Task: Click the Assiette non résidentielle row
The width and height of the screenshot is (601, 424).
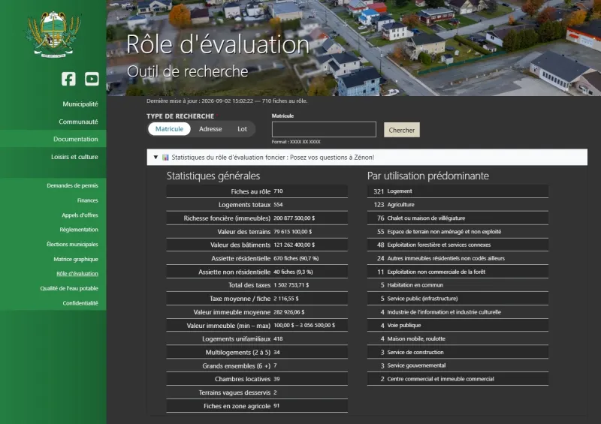Action: point(257,272)
